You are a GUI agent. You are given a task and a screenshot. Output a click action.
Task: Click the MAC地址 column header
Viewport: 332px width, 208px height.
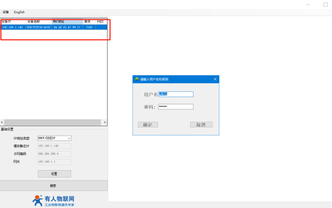(x=67, y=21)
